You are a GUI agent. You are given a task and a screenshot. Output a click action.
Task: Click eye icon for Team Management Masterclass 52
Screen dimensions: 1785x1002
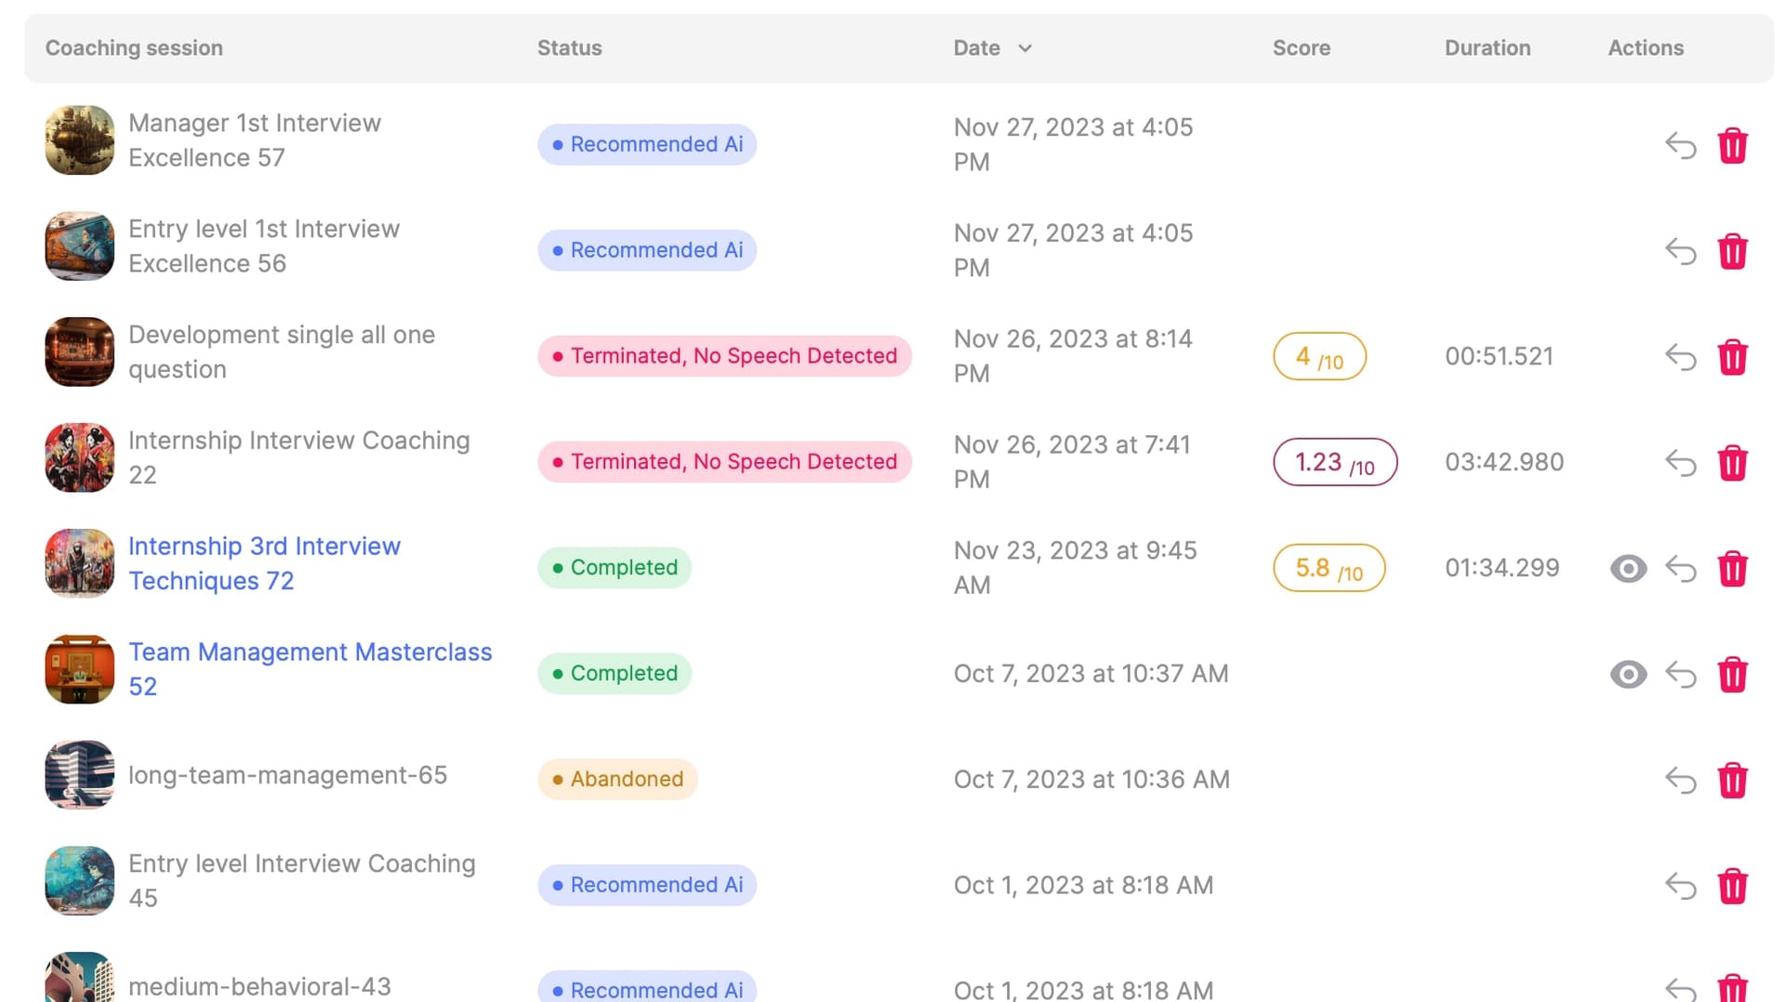tap(1628, 674)
